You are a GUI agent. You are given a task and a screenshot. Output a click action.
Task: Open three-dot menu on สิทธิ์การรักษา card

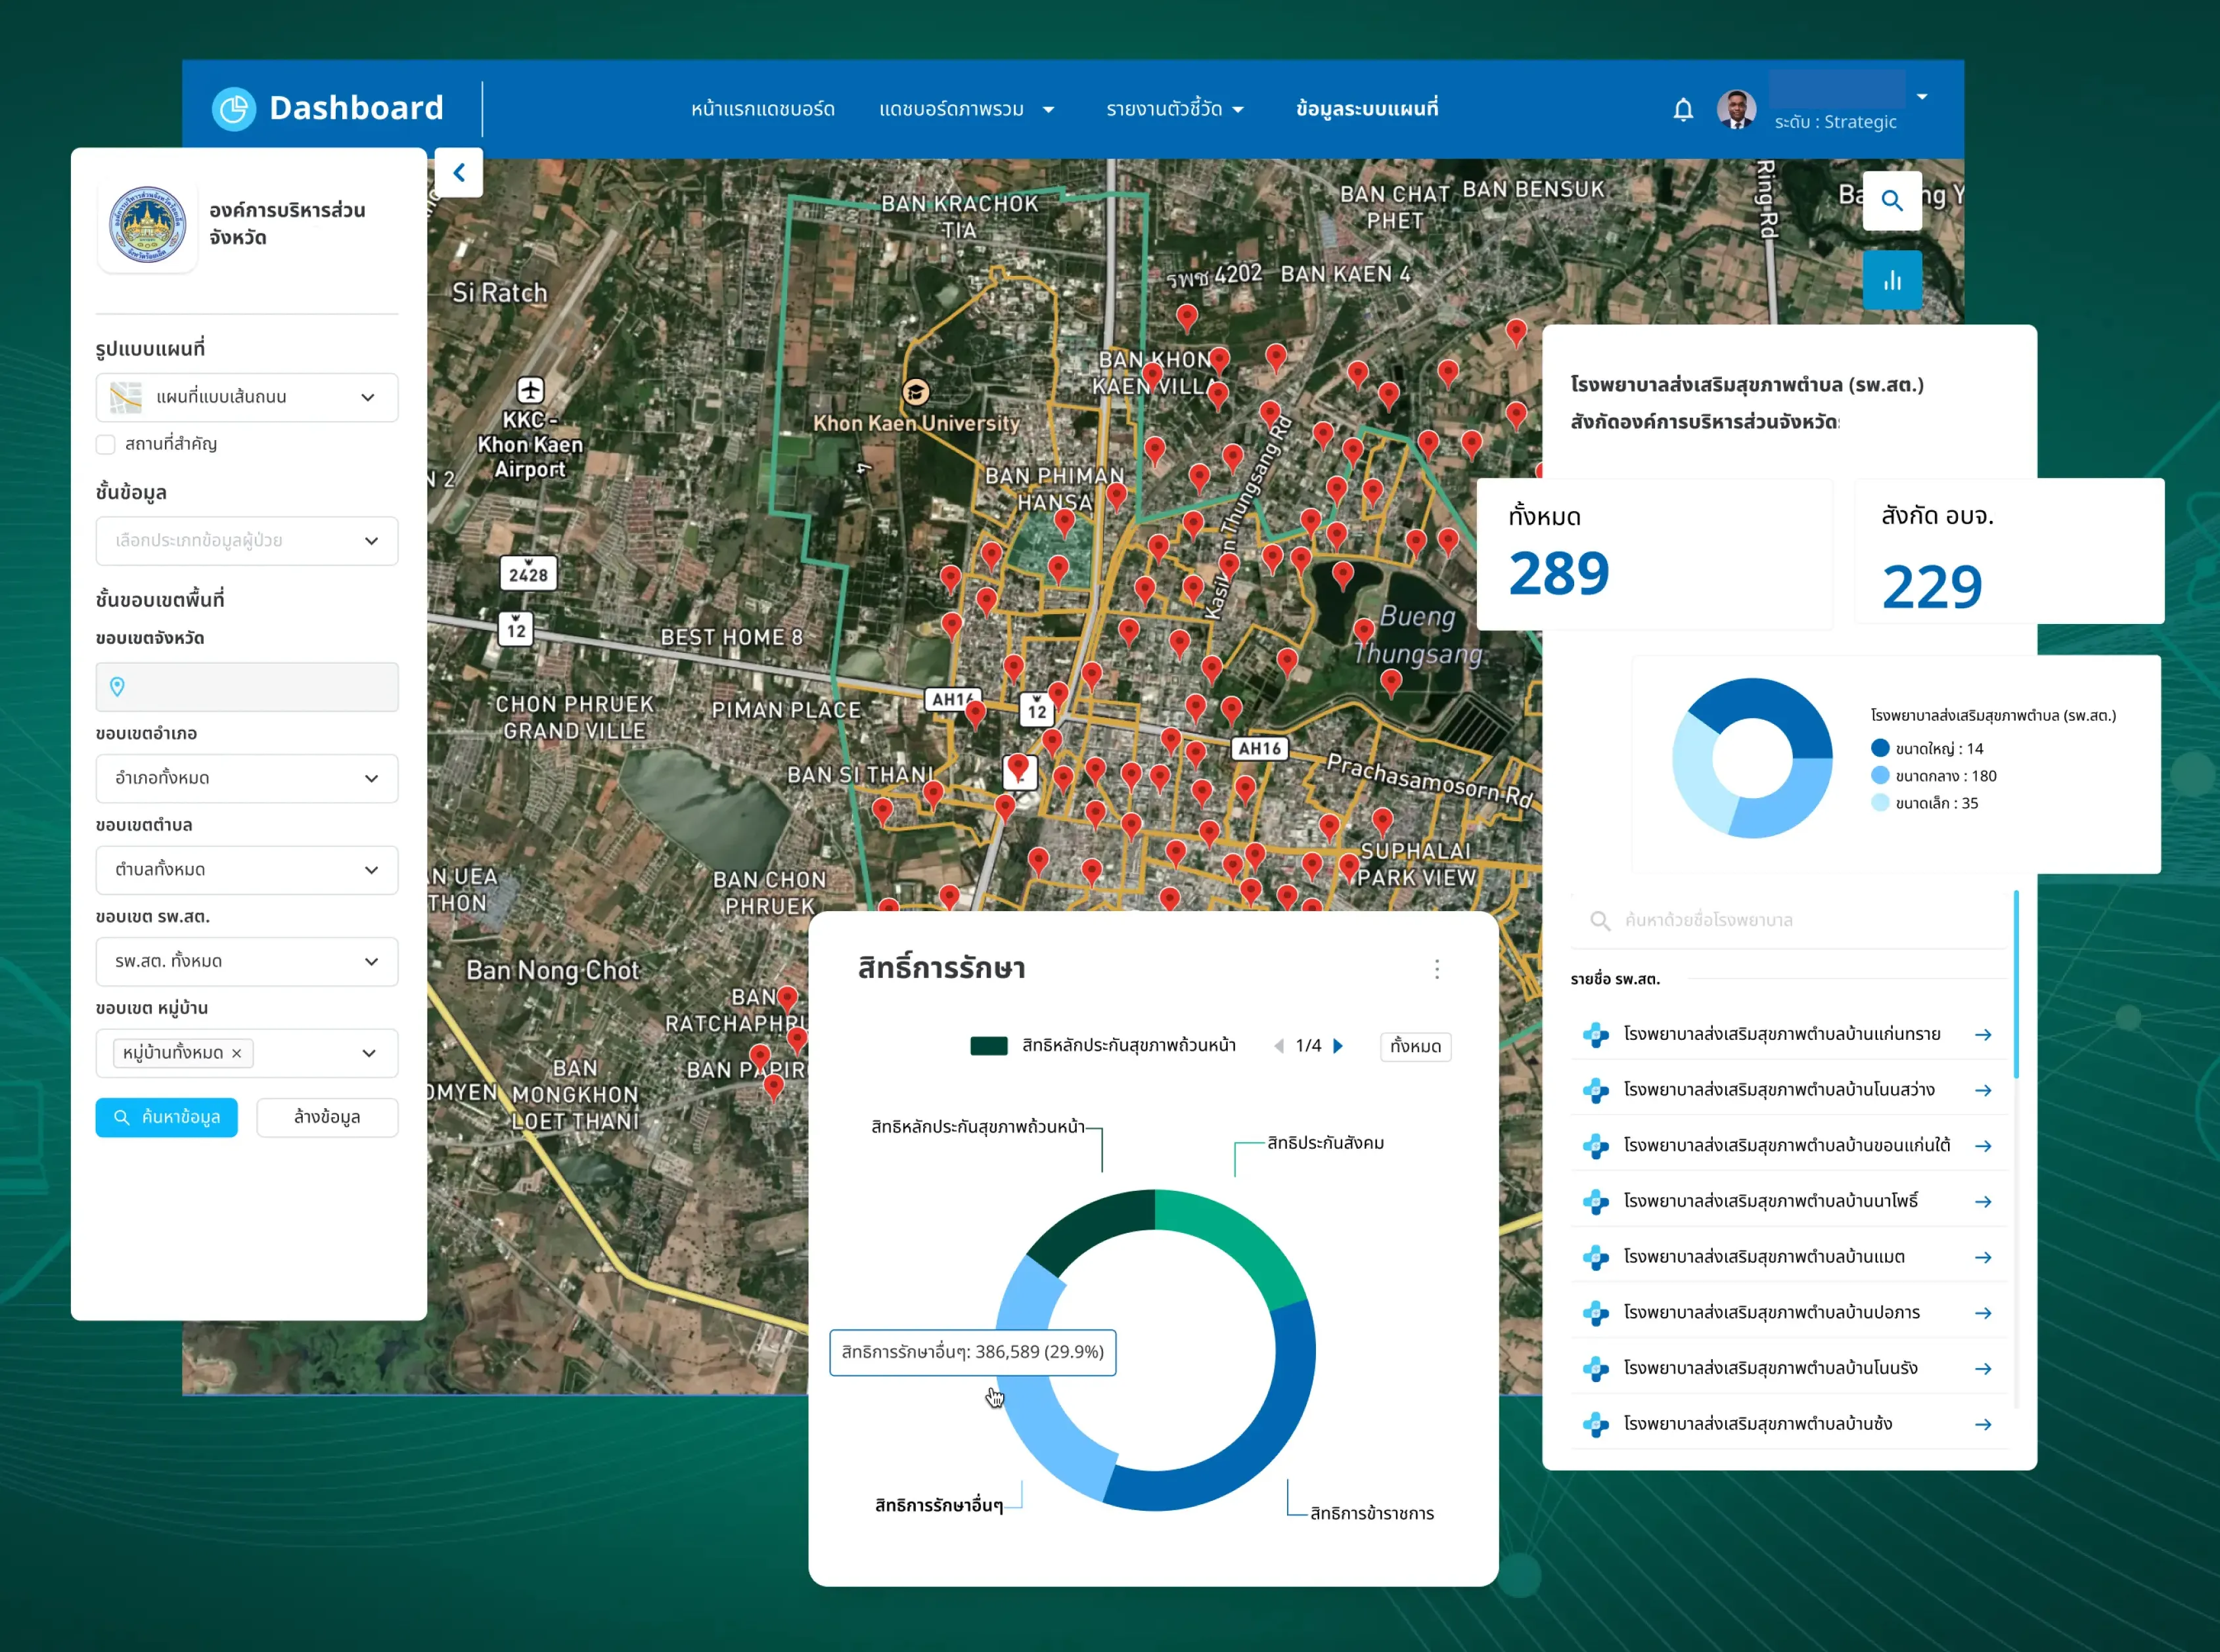pos(1436,968)
